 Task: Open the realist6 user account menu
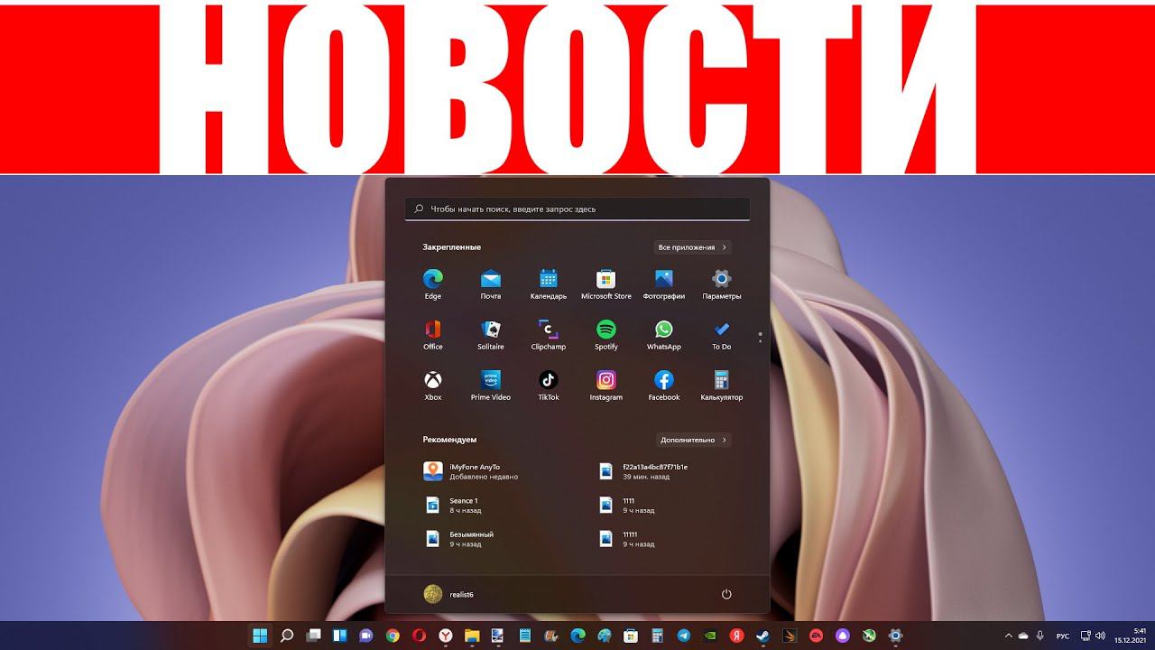[449, 594]
